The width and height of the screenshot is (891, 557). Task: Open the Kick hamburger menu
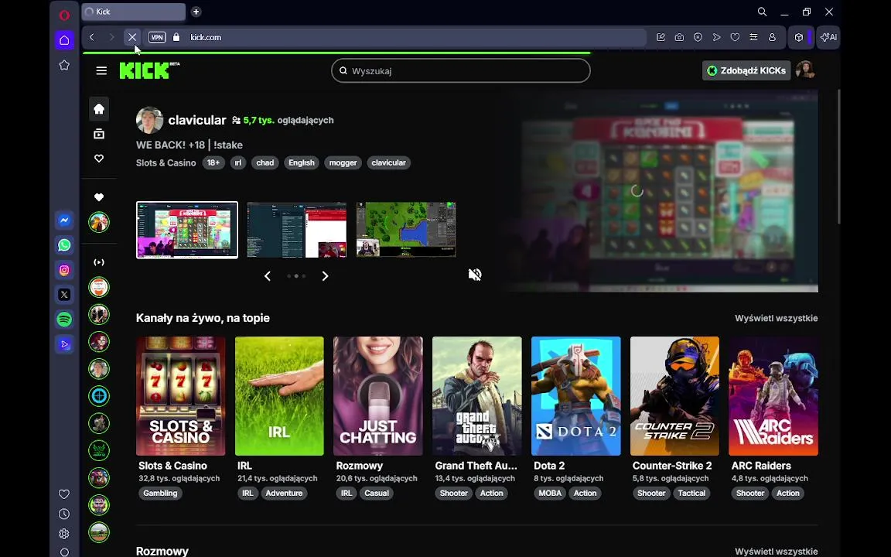point(101,70)
